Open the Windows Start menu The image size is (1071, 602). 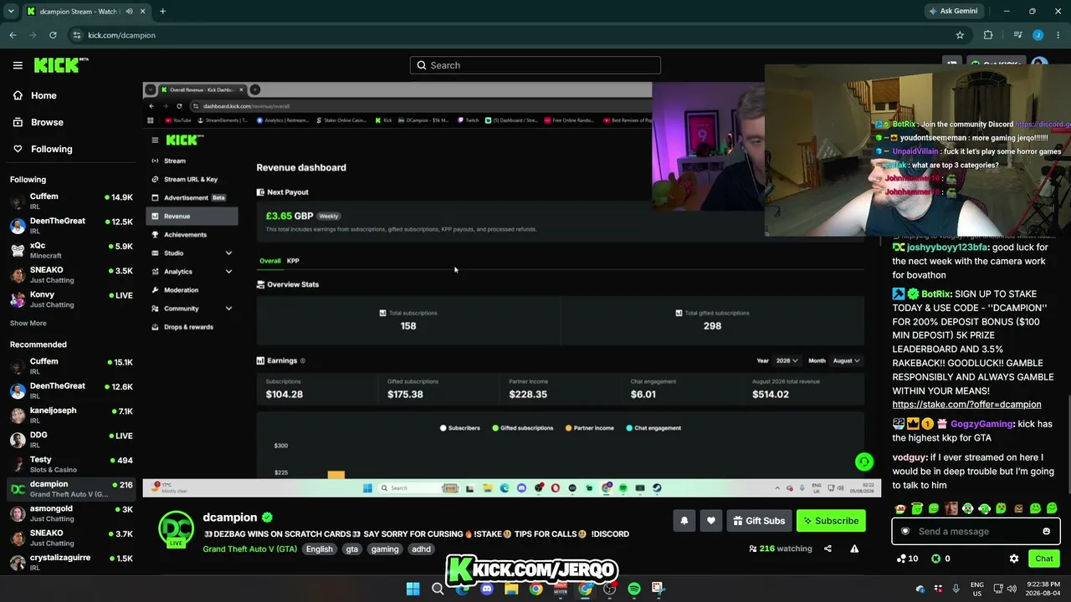click(x=413, y=589)
